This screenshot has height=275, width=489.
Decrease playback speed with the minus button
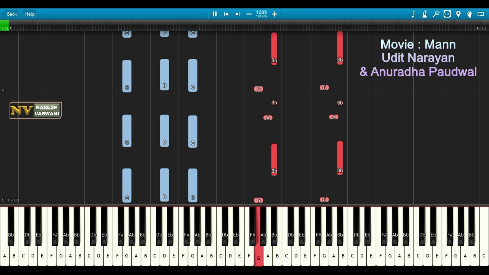(x=249, y=14)
